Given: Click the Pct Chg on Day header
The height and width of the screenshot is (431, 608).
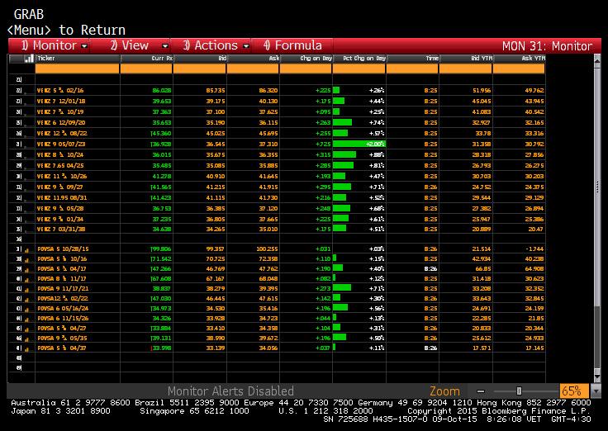Looking at the screenshot, I should (x=359, y=59).
